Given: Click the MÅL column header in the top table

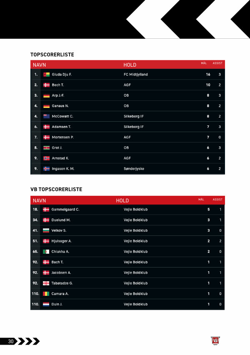Looking at the screenshot, I should coord(204,63).
